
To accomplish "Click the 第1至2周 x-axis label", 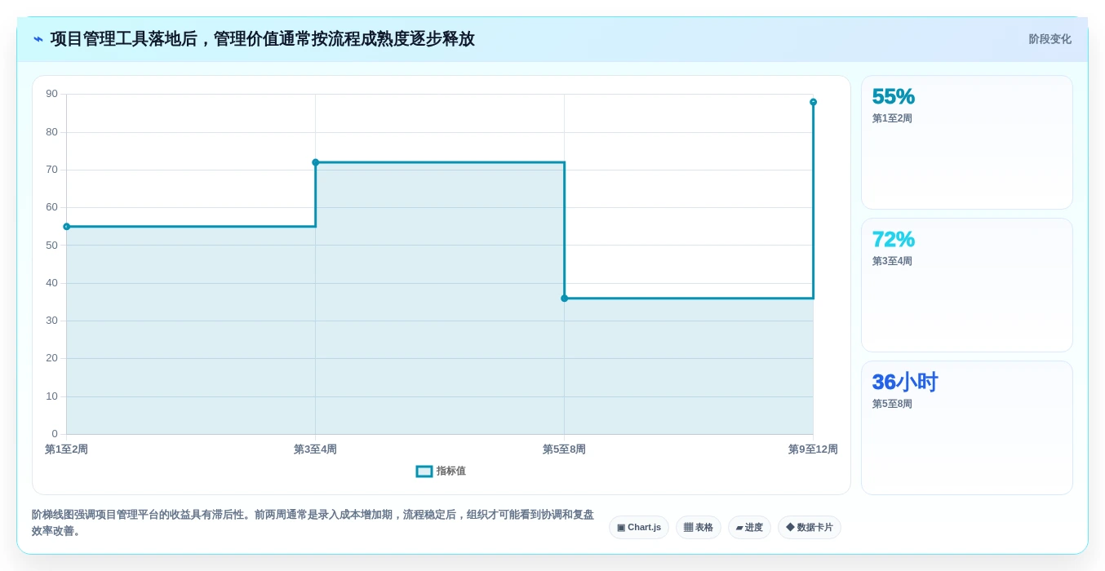I will tap(67, 449).
